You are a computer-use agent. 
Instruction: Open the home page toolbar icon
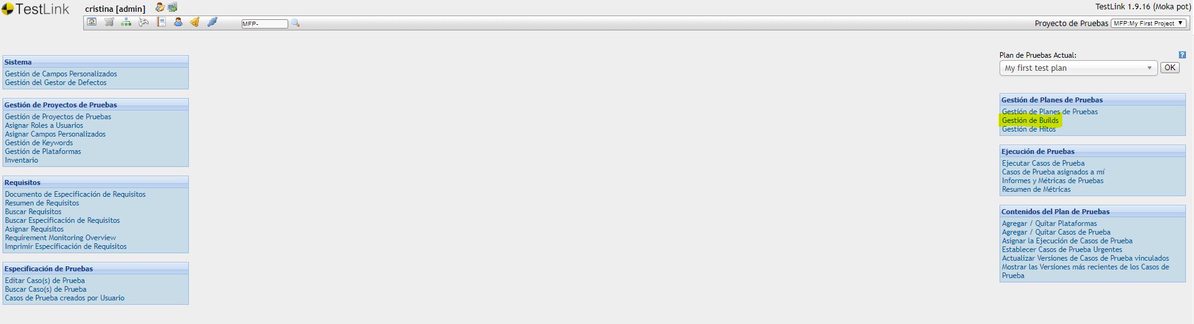click(92, 22)
